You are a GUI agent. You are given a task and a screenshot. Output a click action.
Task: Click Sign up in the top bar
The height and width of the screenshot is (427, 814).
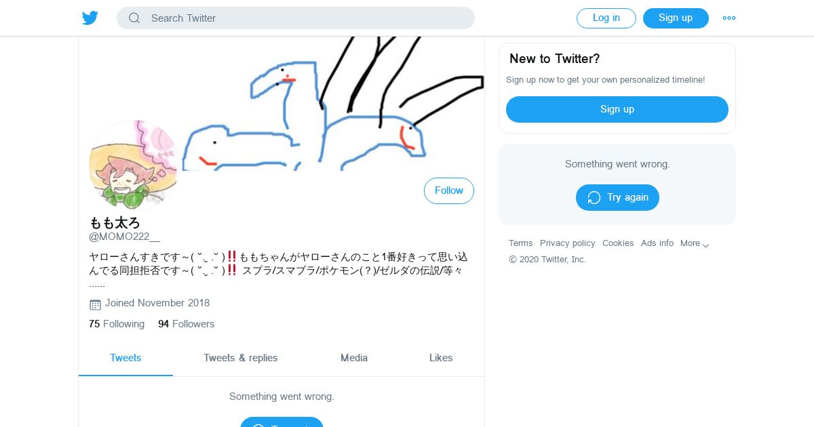point(676,18)
